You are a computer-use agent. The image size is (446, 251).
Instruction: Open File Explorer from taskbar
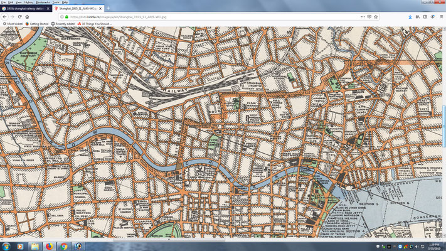35,247
